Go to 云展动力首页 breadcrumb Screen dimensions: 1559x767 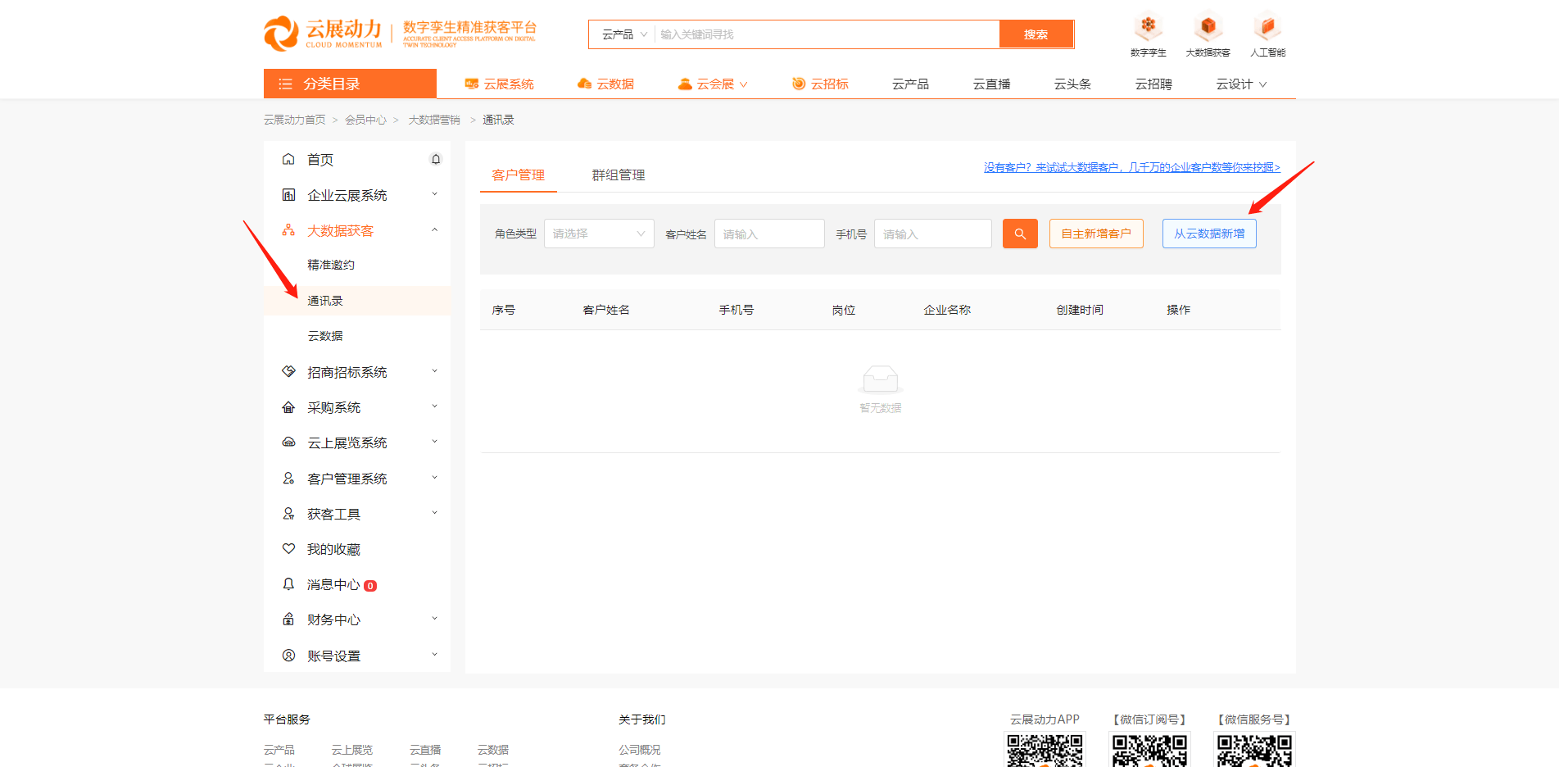(295, 120)
